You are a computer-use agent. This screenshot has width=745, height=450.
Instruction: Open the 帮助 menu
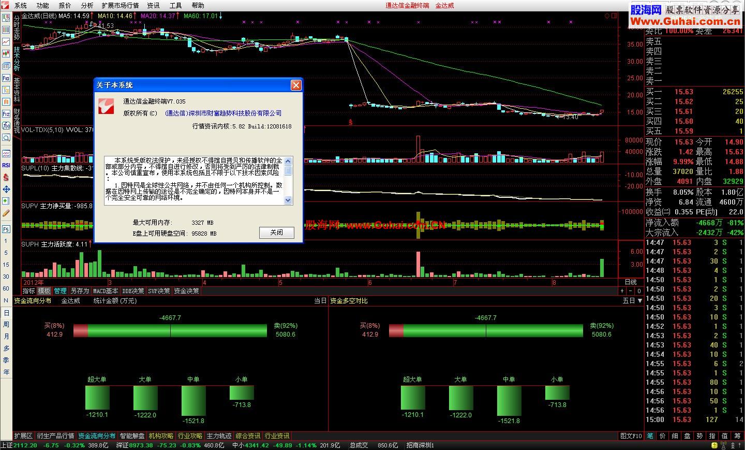coord(198,6)
